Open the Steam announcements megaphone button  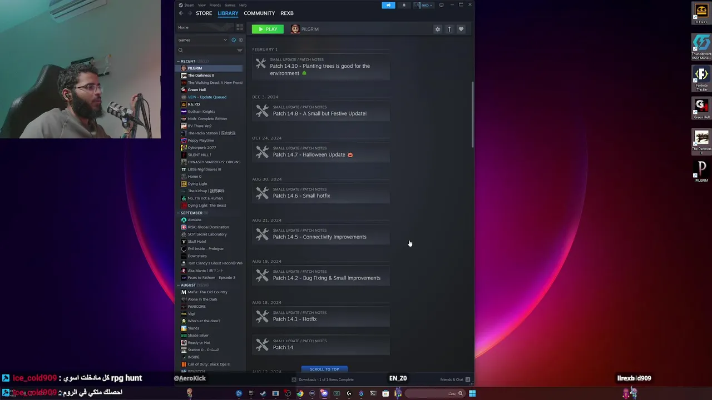[388, 5]
